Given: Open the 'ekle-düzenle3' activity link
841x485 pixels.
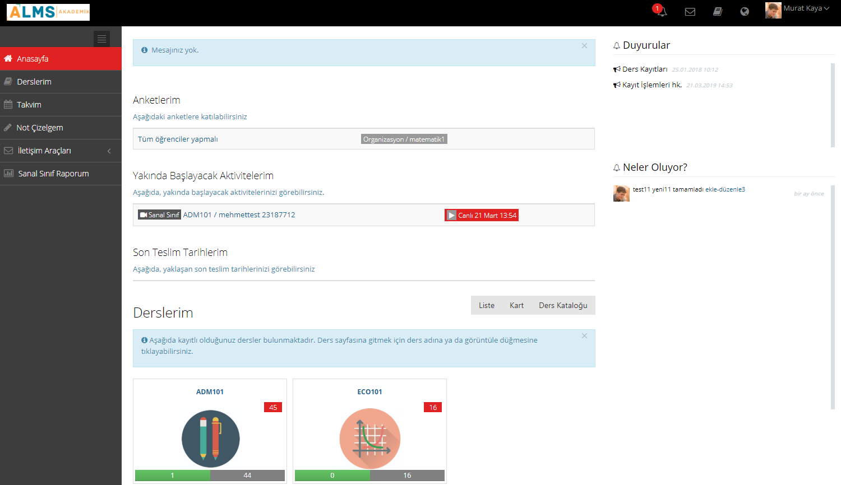Looking at the screenshot, I should tap(725, 189).
